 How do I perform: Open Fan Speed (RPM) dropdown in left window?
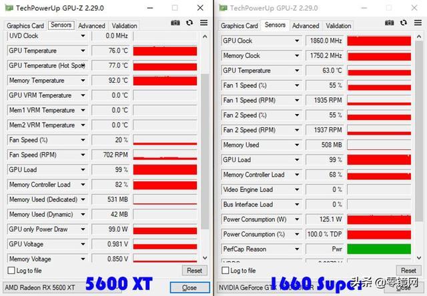tap(83, 155)
